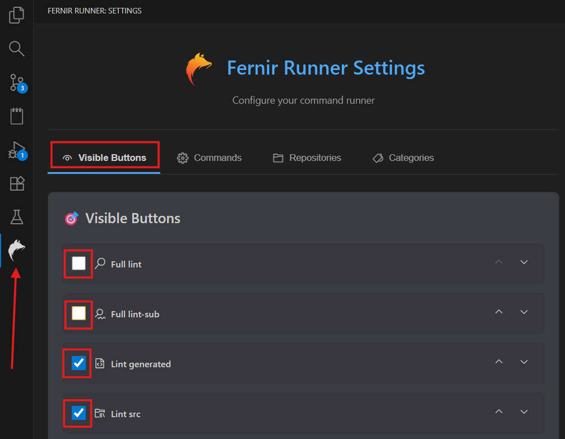Viewport: 565px width, 439px height.
Task: Check the Full lint checkbox
Action: click(x=78, y=264)
